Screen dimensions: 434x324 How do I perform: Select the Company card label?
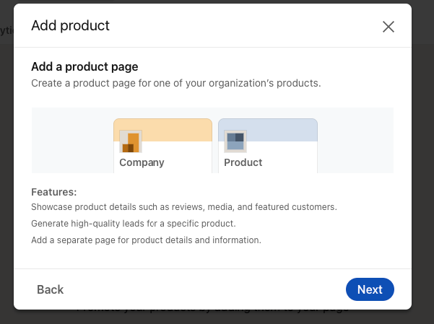tap(142, 162)
